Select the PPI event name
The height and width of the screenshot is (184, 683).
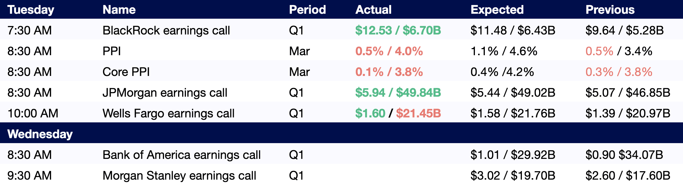112,51
